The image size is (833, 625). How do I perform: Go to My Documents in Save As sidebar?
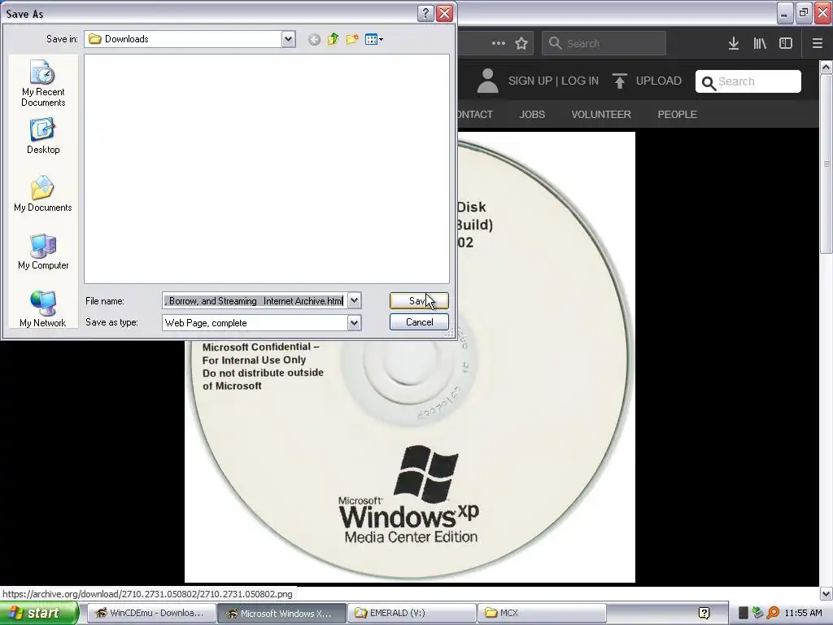point(43,194)
